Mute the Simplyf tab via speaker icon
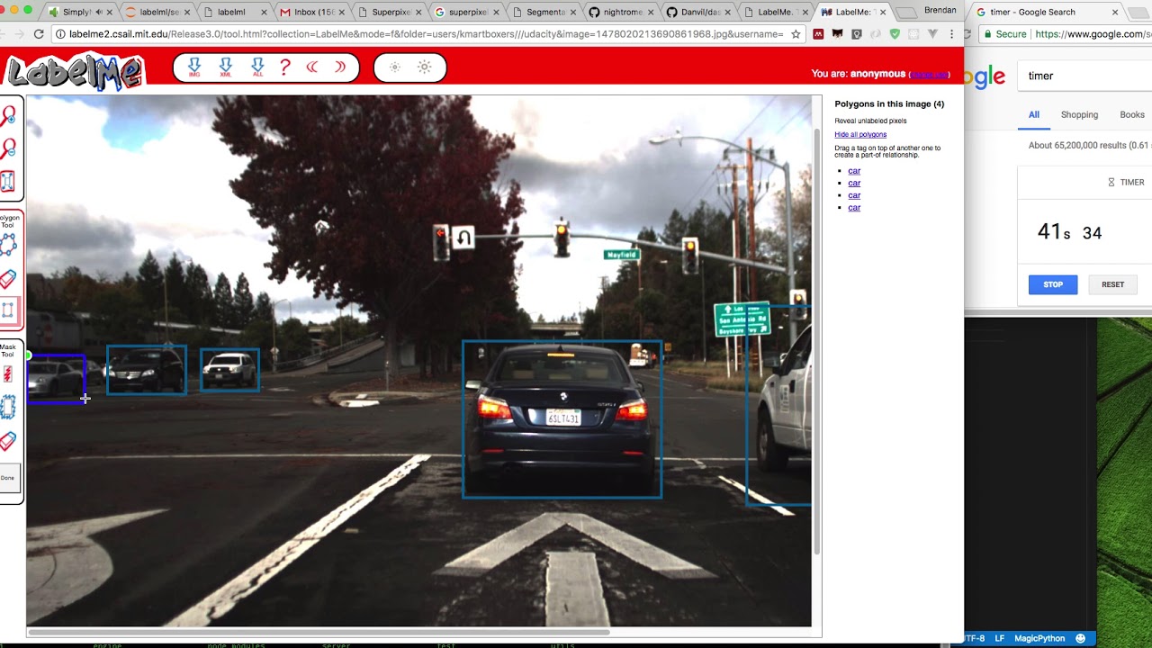Screen dimensions: 1152x648 click(x=98, y=13)
